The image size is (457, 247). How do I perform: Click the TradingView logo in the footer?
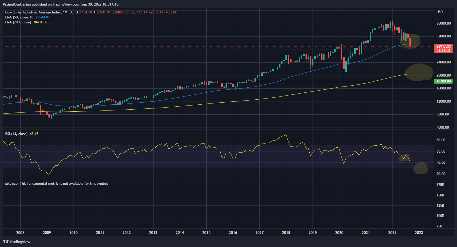(x=17, y=242)
